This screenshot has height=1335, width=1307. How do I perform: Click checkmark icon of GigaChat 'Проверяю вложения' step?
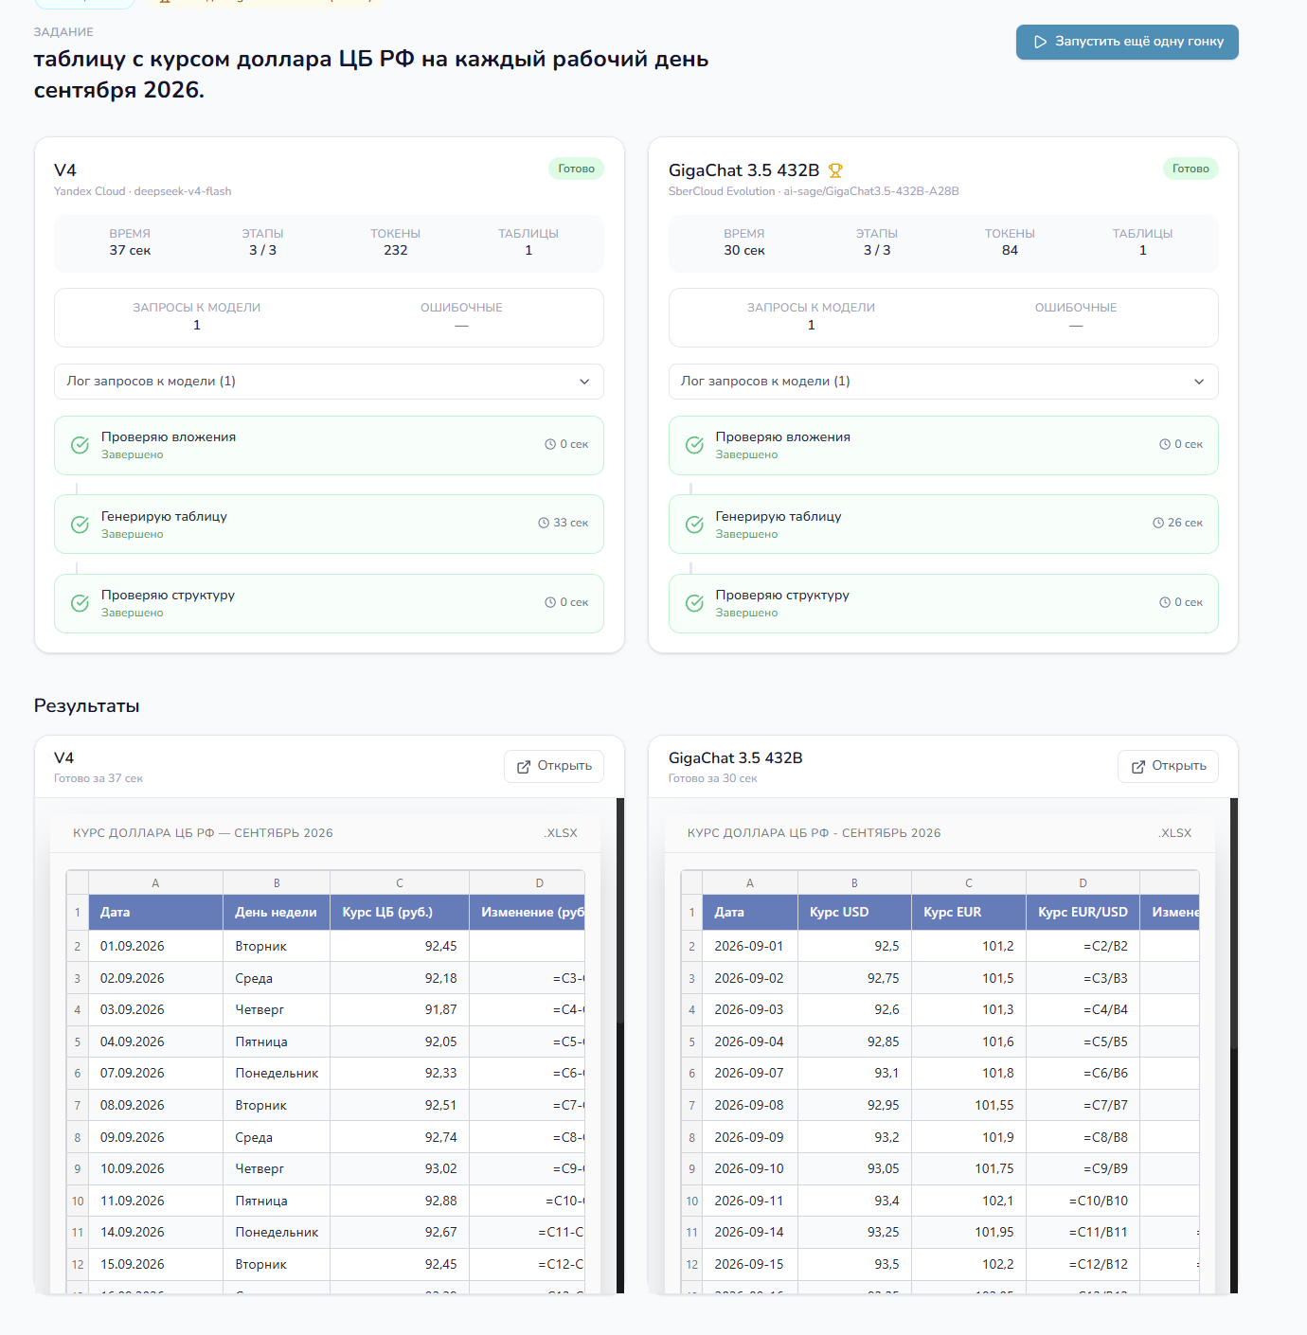(x=694, y=445)
